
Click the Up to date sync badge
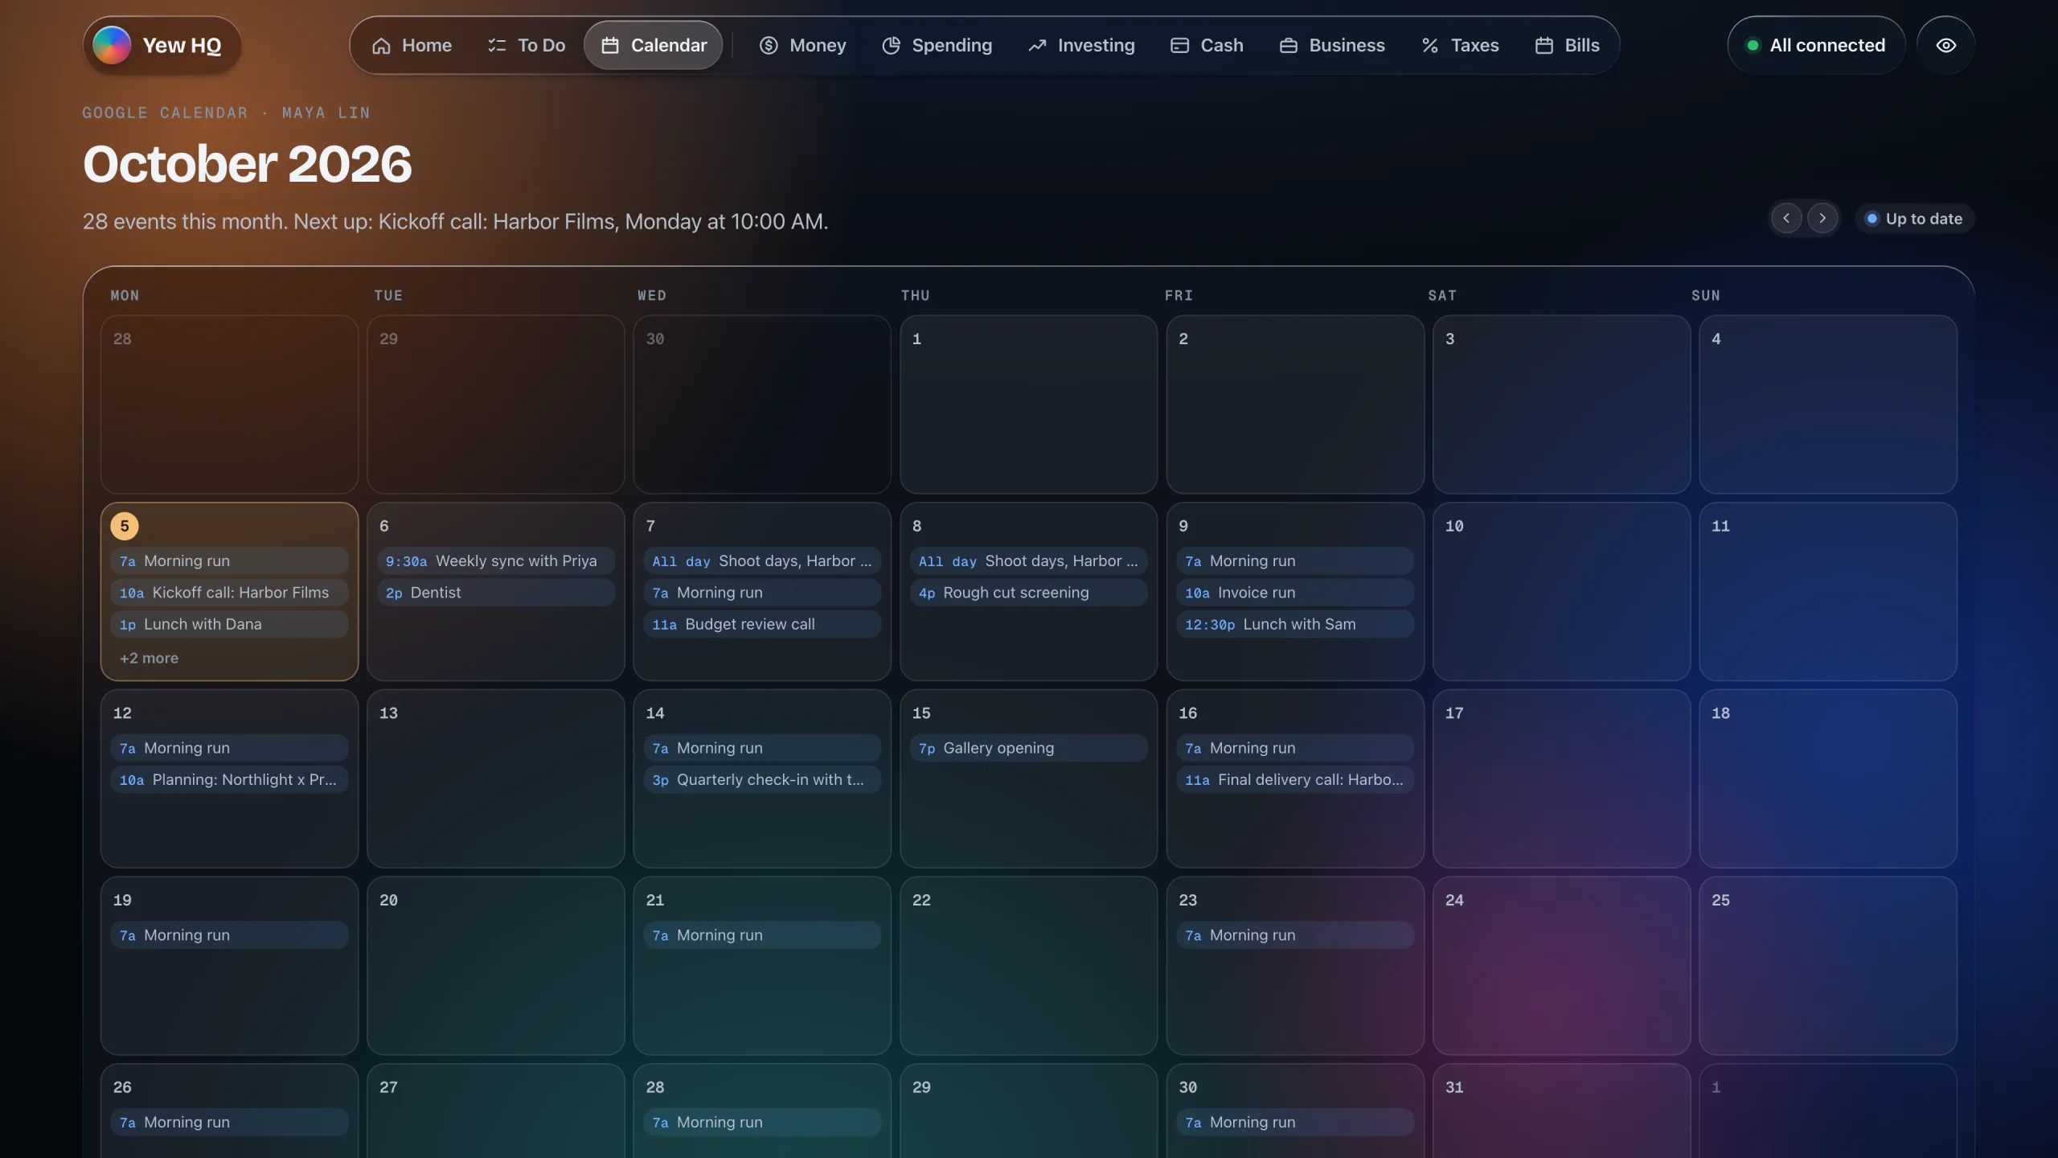tap(1915, 219)
